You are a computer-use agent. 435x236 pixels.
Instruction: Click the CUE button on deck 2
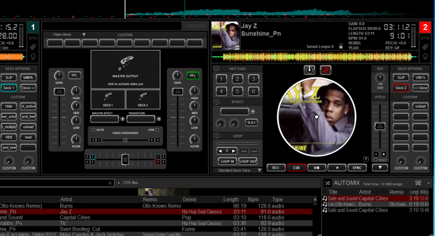(296, 168)
